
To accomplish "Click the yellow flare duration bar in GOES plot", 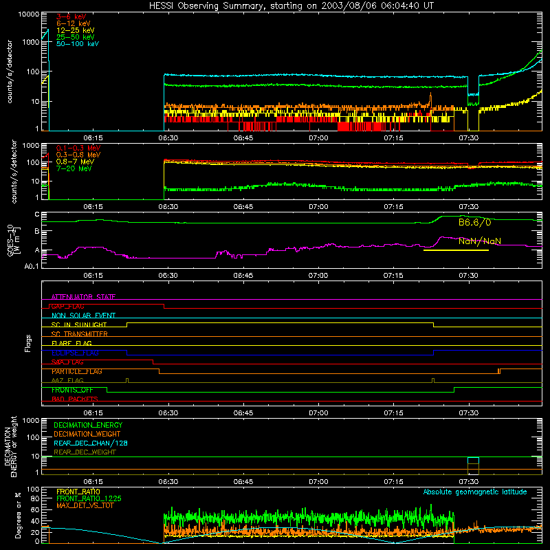I will (x=456, y=250).
